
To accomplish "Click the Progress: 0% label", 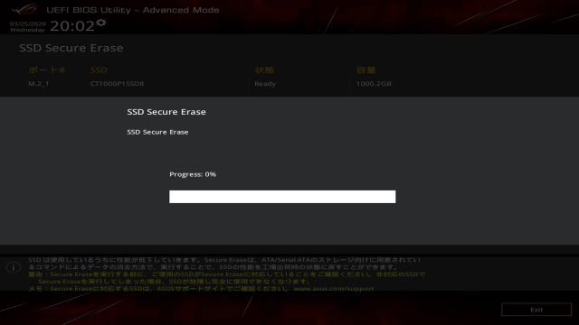I will click(193, 174).
